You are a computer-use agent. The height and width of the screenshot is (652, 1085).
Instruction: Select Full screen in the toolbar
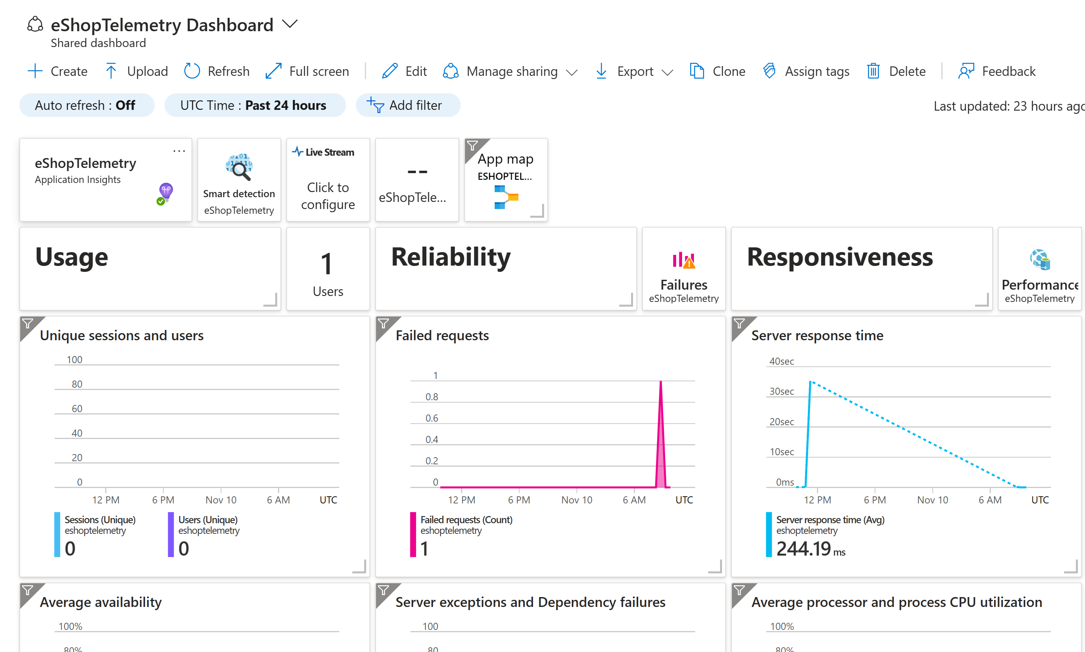tap(273, 71)
